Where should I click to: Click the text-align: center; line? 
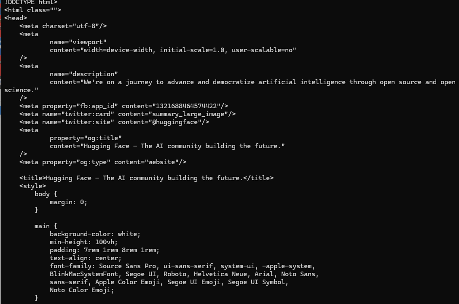click(85, 258)
